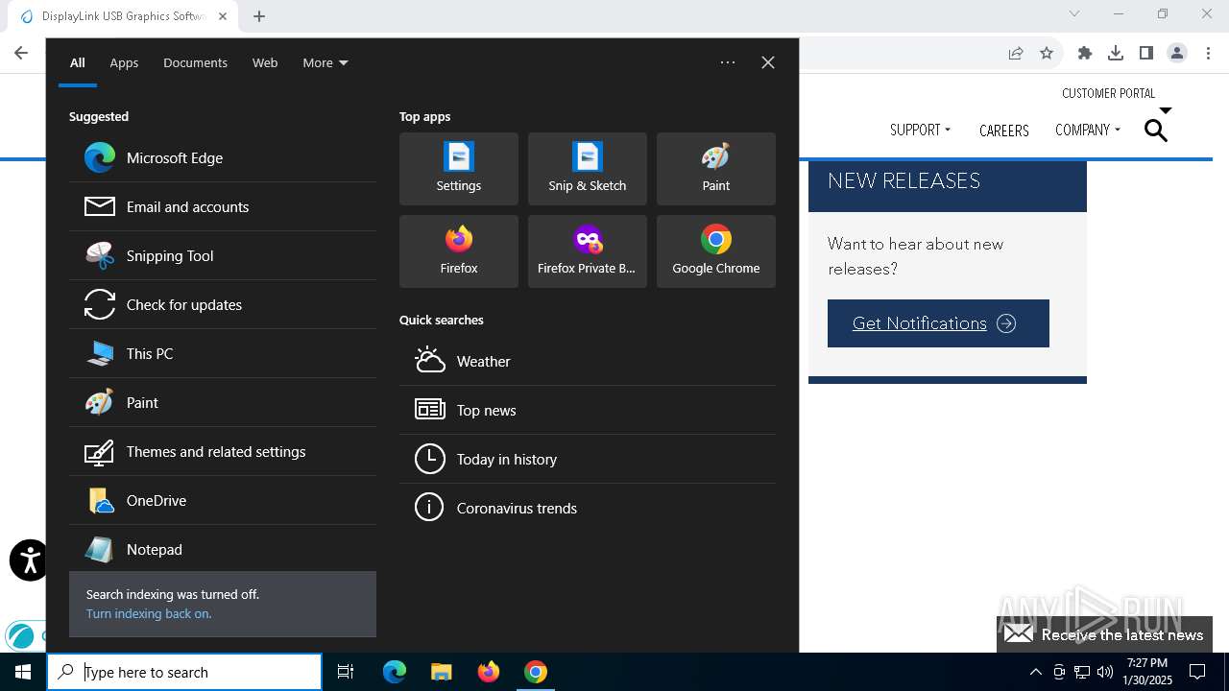Switch to Apps search tab
Viewport: 1229px width, 691px height.
click(124, 63)
